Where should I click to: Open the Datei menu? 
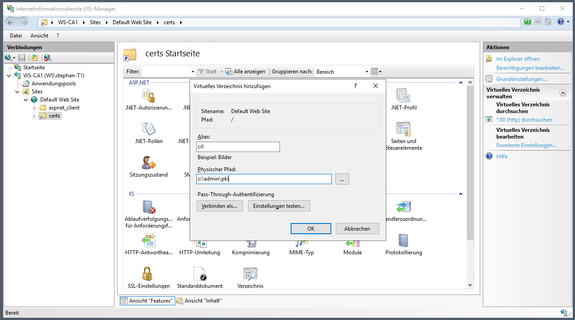[16, 36]
